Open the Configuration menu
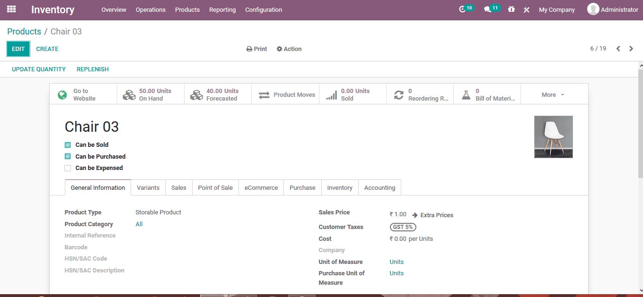Image resolution: width=643 pixels, height=297 pixels. (264, 9)
